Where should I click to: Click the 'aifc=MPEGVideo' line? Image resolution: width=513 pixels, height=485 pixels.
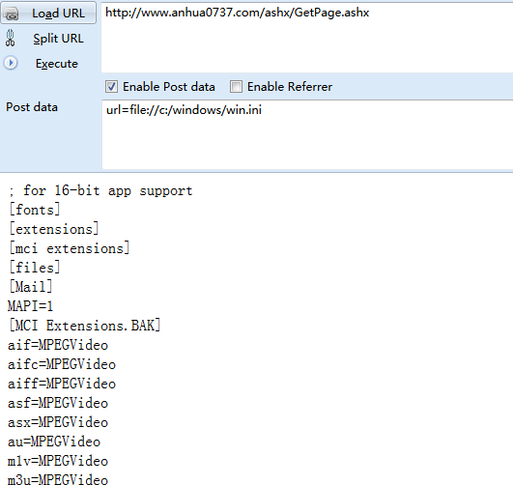[62, 364]
